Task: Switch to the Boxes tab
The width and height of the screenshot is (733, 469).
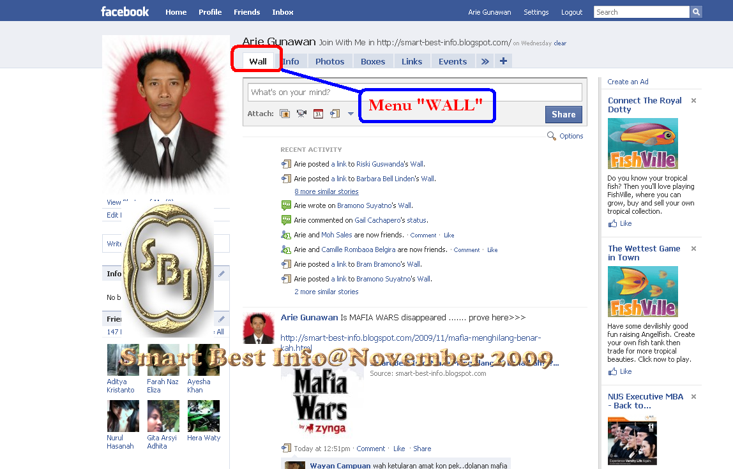Action: click(x=373, y=61)
